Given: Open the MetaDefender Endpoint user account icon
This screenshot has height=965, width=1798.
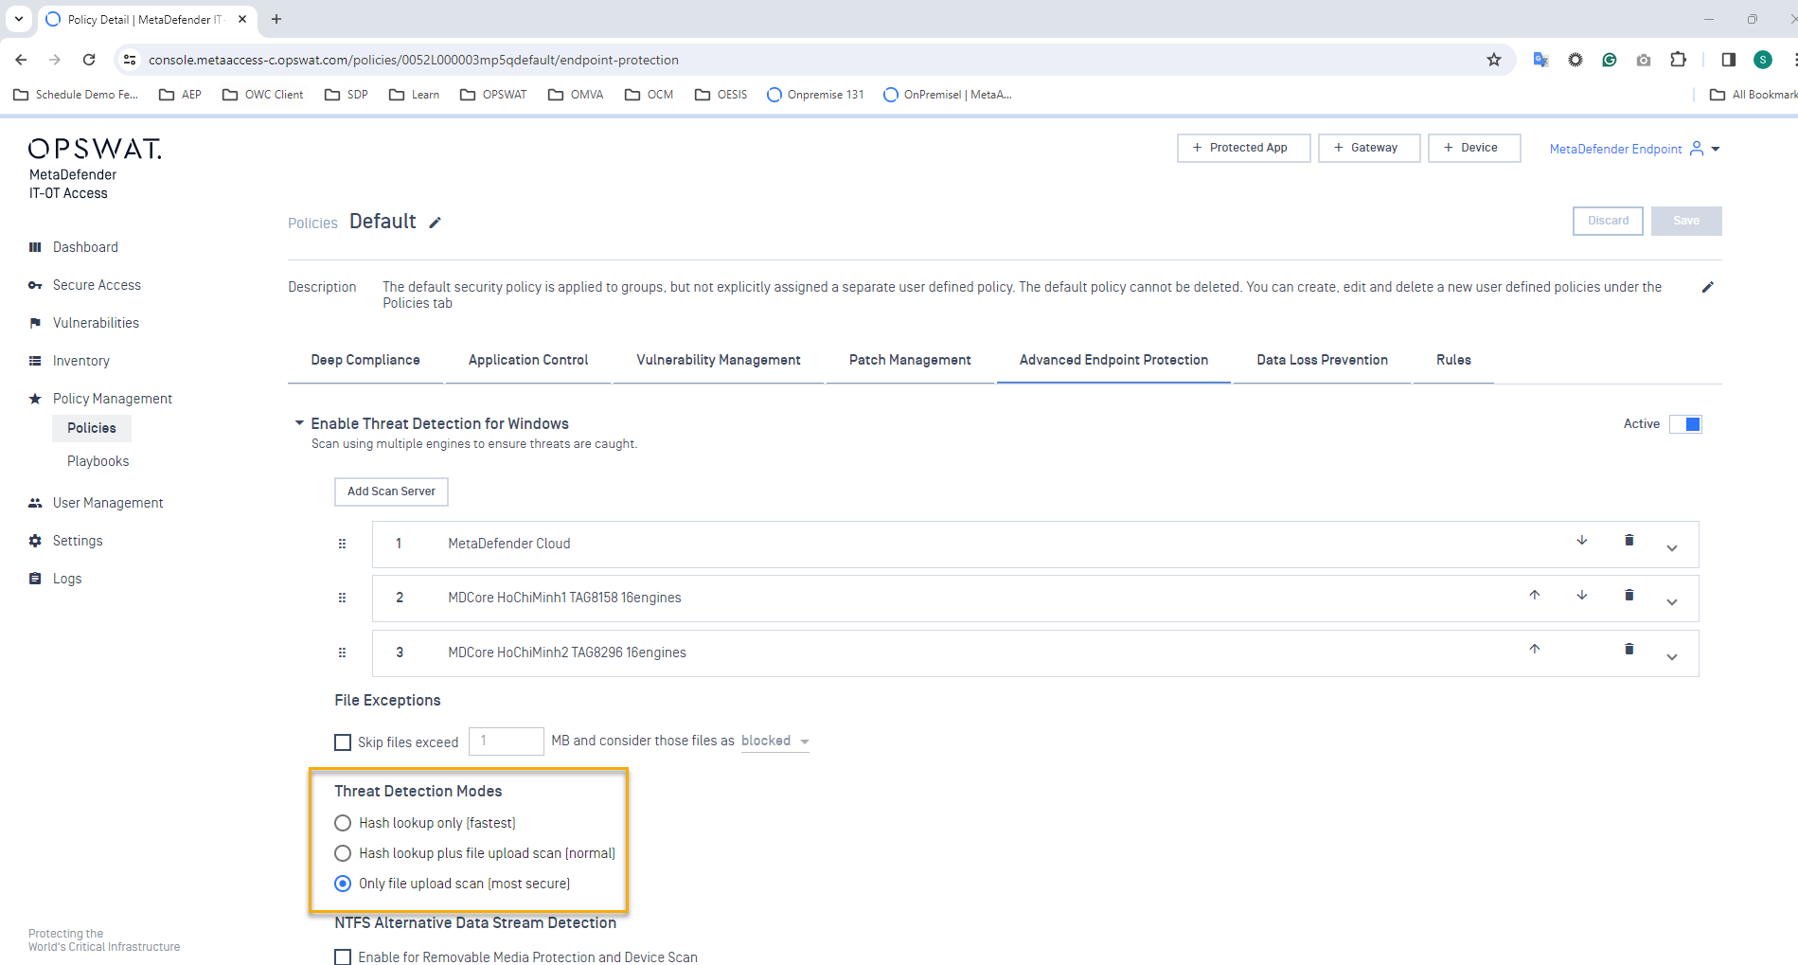Looking at the screenshot, I should pyautogui.click(x=1697, y=149).
